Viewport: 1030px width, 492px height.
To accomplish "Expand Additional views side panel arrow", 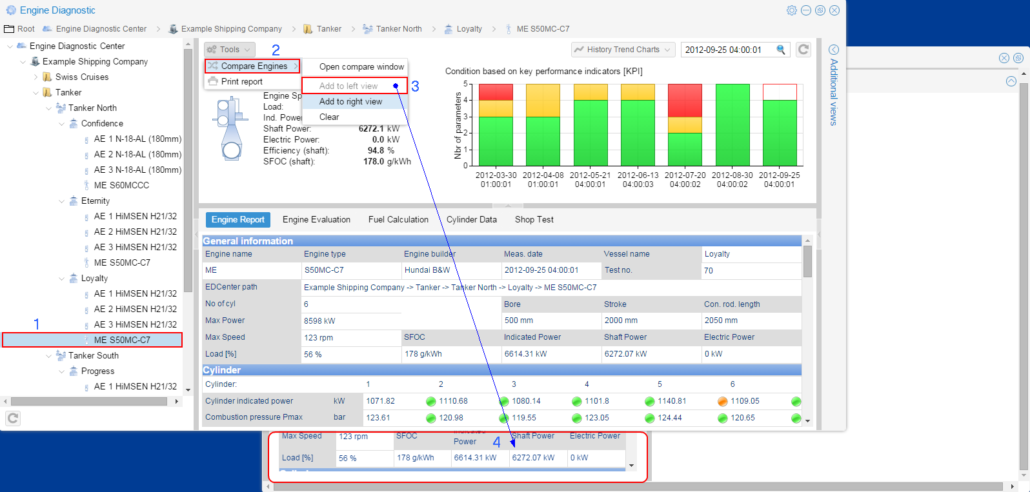I will 834,50.
